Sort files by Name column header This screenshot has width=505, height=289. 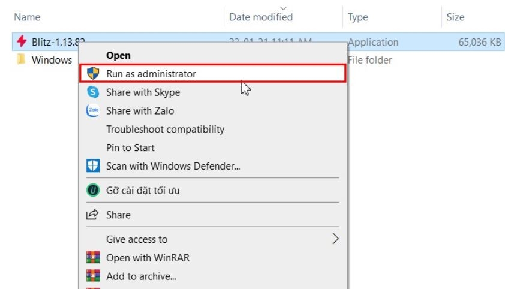pyautogui.click(x=27, y=17)
